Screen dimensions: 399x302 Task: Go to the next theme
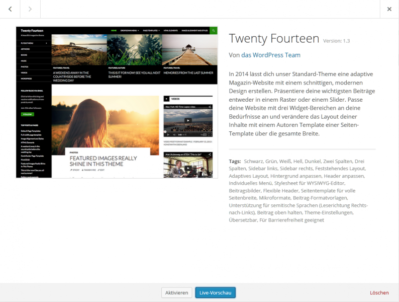30,9
